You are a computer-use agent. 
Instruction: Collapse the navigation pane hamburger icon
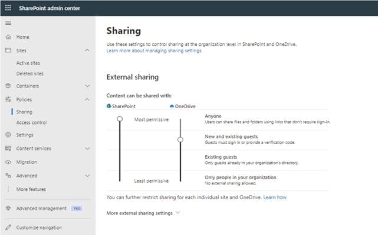click(x=8, y=23)
